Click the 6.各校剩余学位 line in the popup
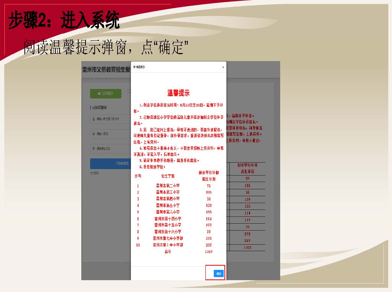The image size is (392, 292). (x=152, y=167)
